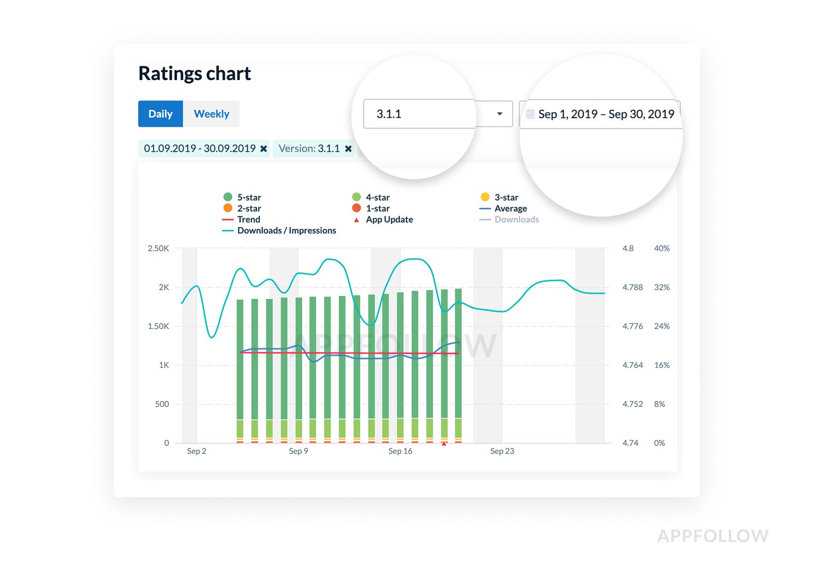Click the red App Update triangle marker on chart
The image size is (813, 567).
point(444,443)
